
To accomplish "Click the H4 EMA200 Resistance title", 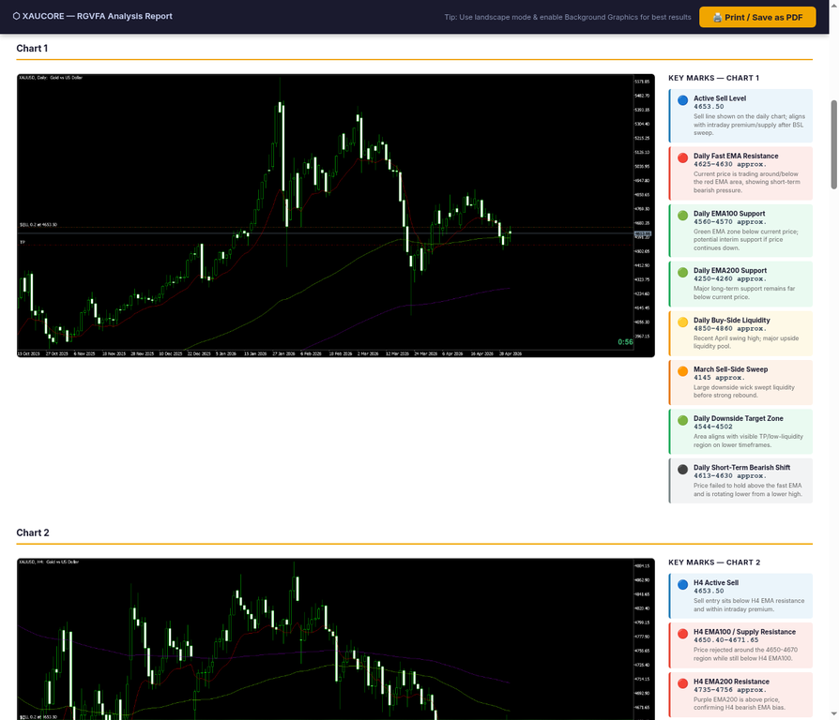I will click(x=731, y=682).
